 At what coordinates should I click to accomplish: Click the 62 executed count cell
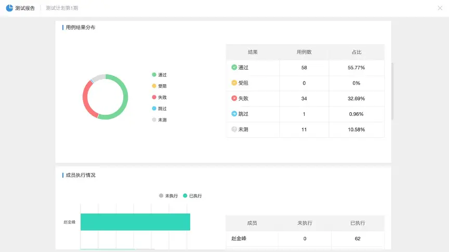(358, 238)
